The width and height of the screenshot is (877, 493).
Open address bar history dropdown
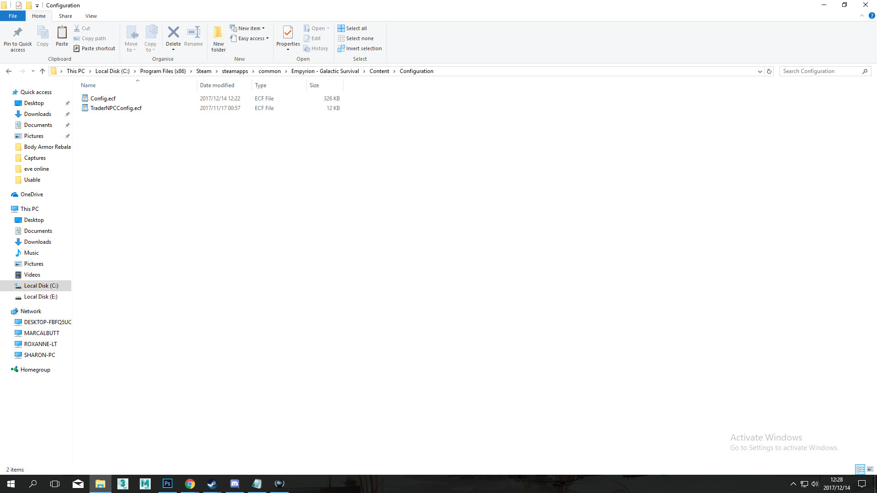760,71
